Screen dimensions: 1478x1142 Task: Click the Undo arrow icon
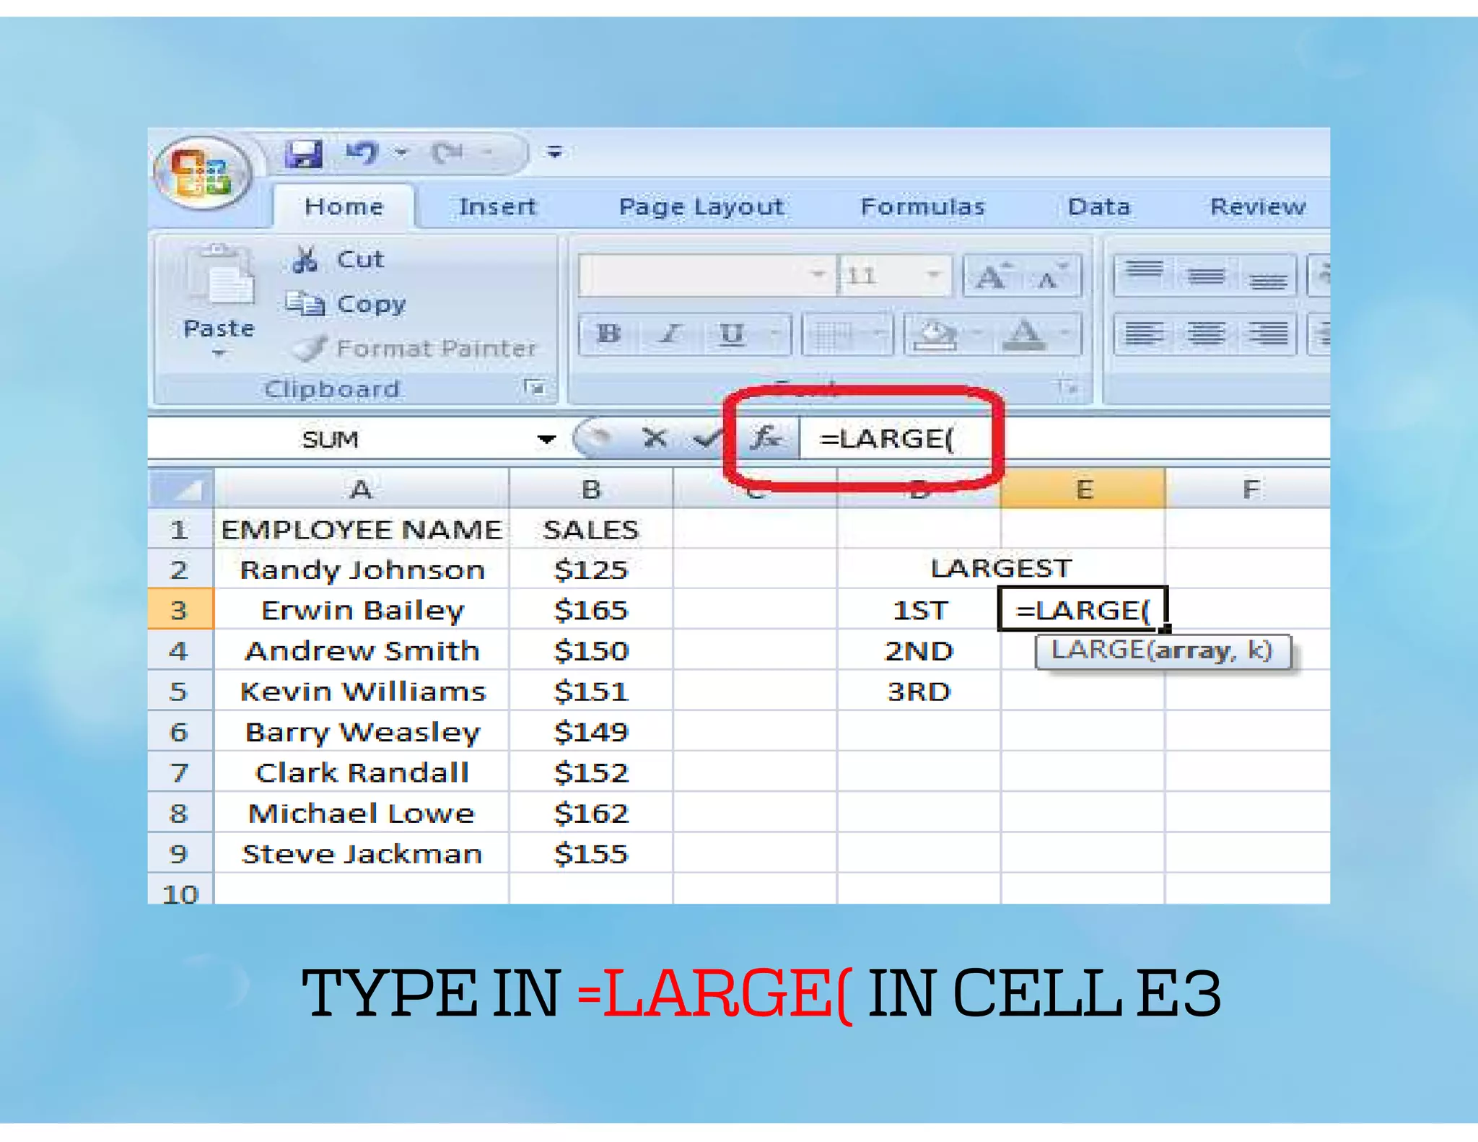[362, 152]
